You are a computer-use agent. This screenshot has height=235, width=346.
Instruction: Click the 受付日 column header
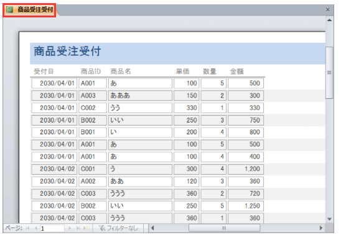tap(44, 71)
